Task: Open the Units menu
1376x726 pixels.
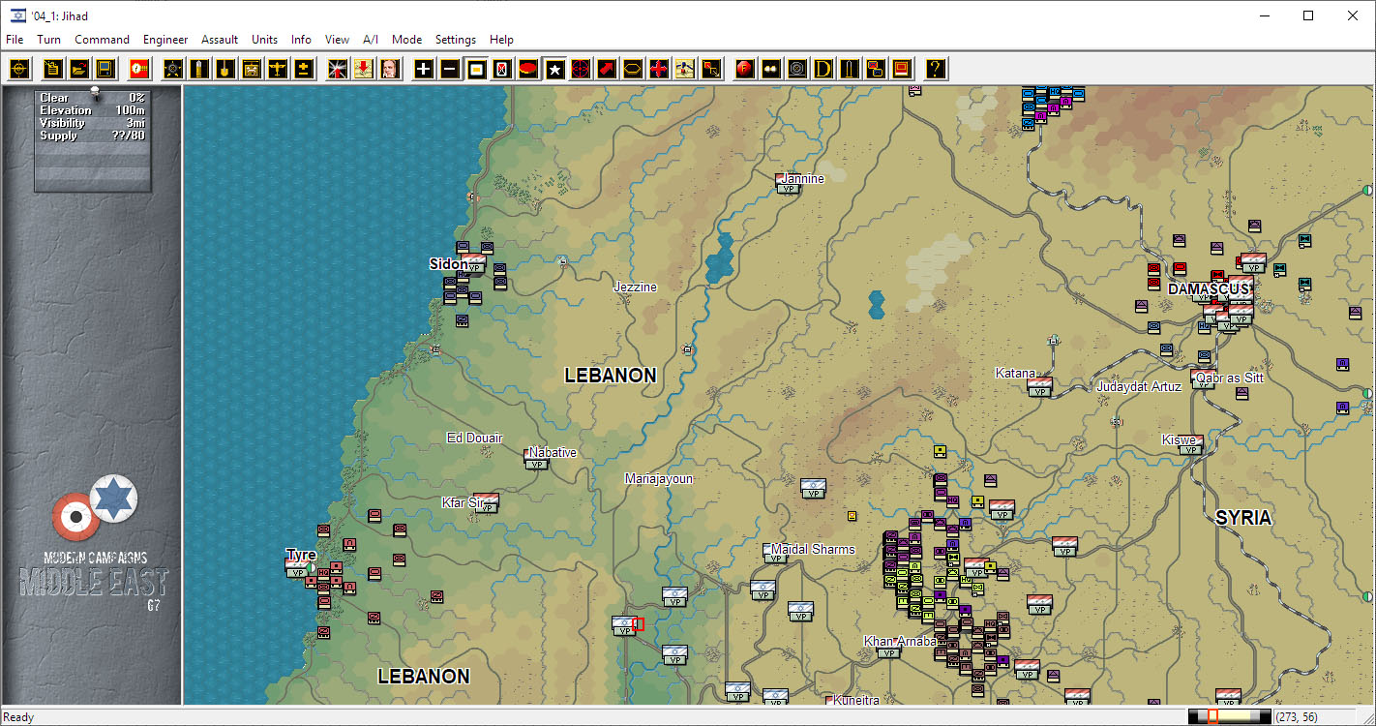Action: 264,40
